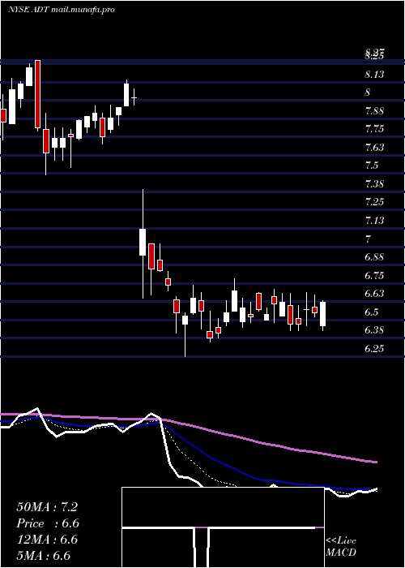The width and height of the screenshot is (405, 568).
Task: Click the tall red candle at the 8.25 high
Action: click(37, 94)
